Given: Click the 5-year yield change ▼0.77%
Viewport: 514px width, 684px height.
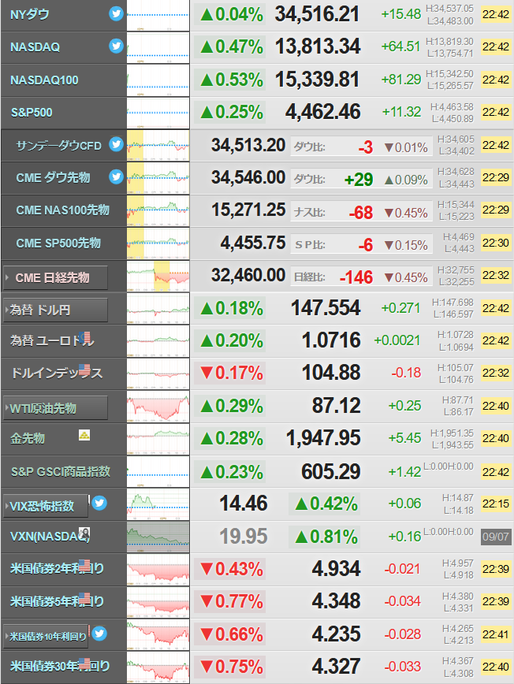Looking at the screenshot, I should click(232, 601).
